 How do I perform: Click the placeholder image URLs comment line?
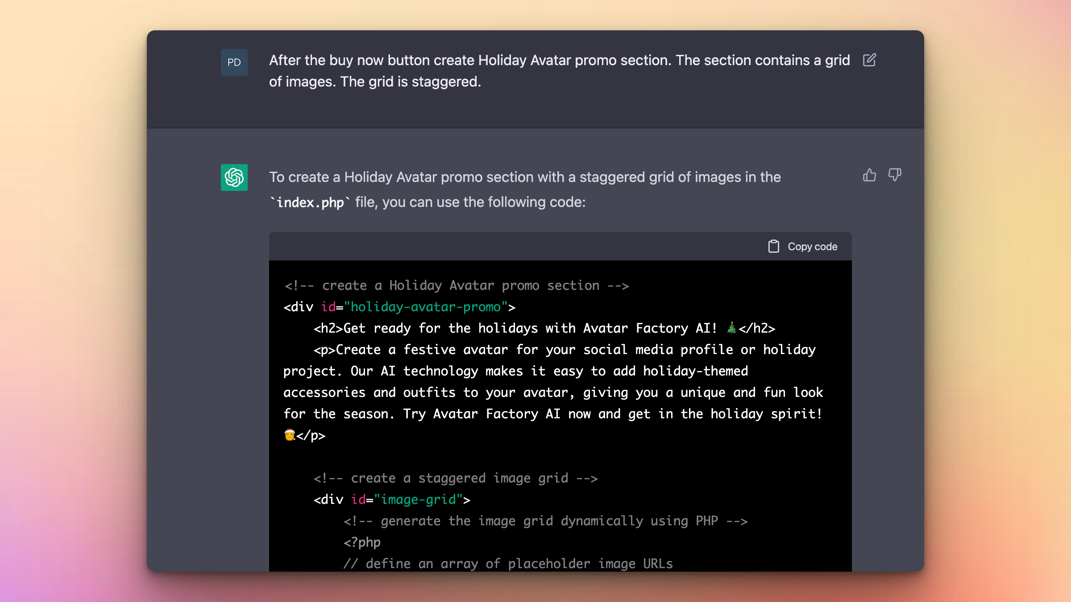tap(508, 564)
